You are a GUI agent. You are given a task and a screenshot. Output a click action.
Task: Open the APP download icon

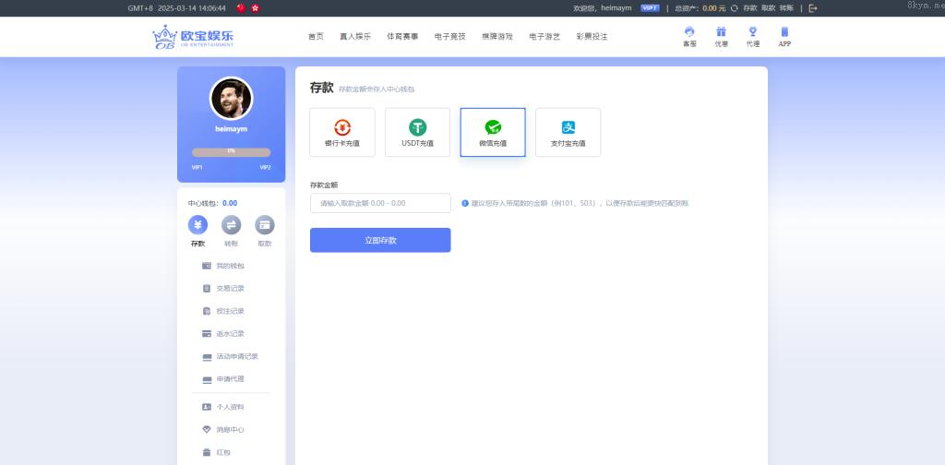click(784, 32)
